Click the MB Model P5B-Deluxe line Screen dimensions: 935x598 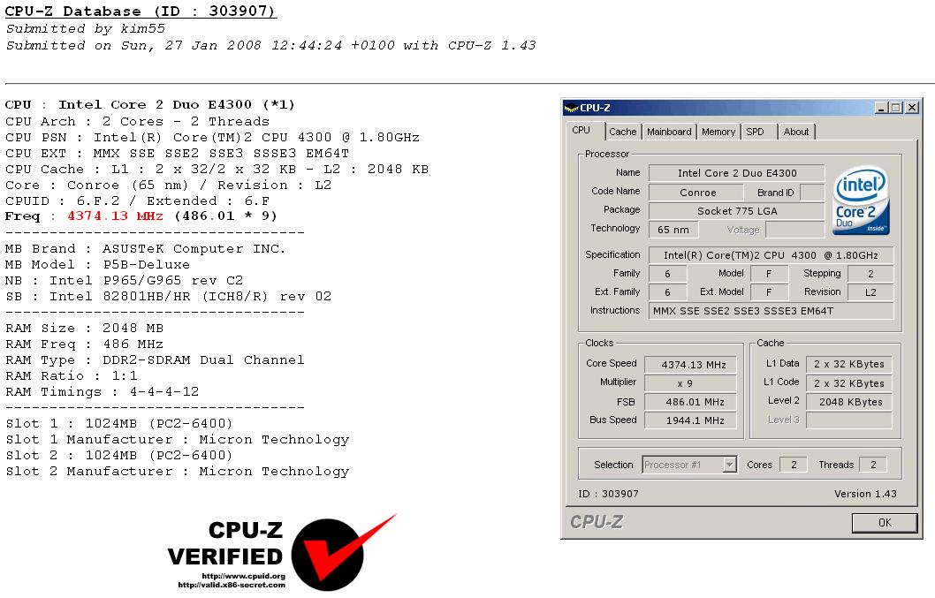click(98, 264)
